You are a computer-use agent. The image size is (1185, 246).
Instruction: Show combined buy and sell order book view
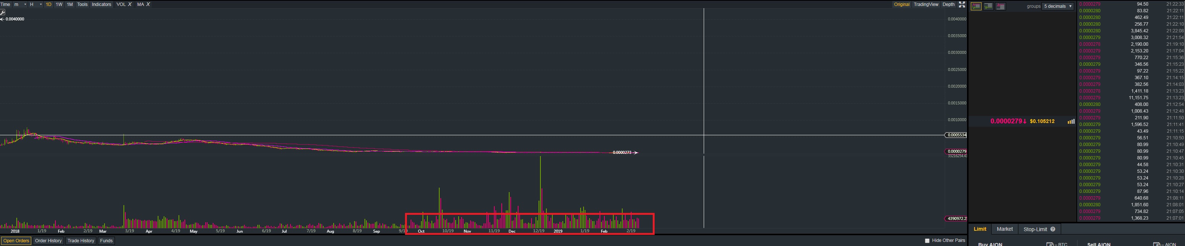coord(976,6)
